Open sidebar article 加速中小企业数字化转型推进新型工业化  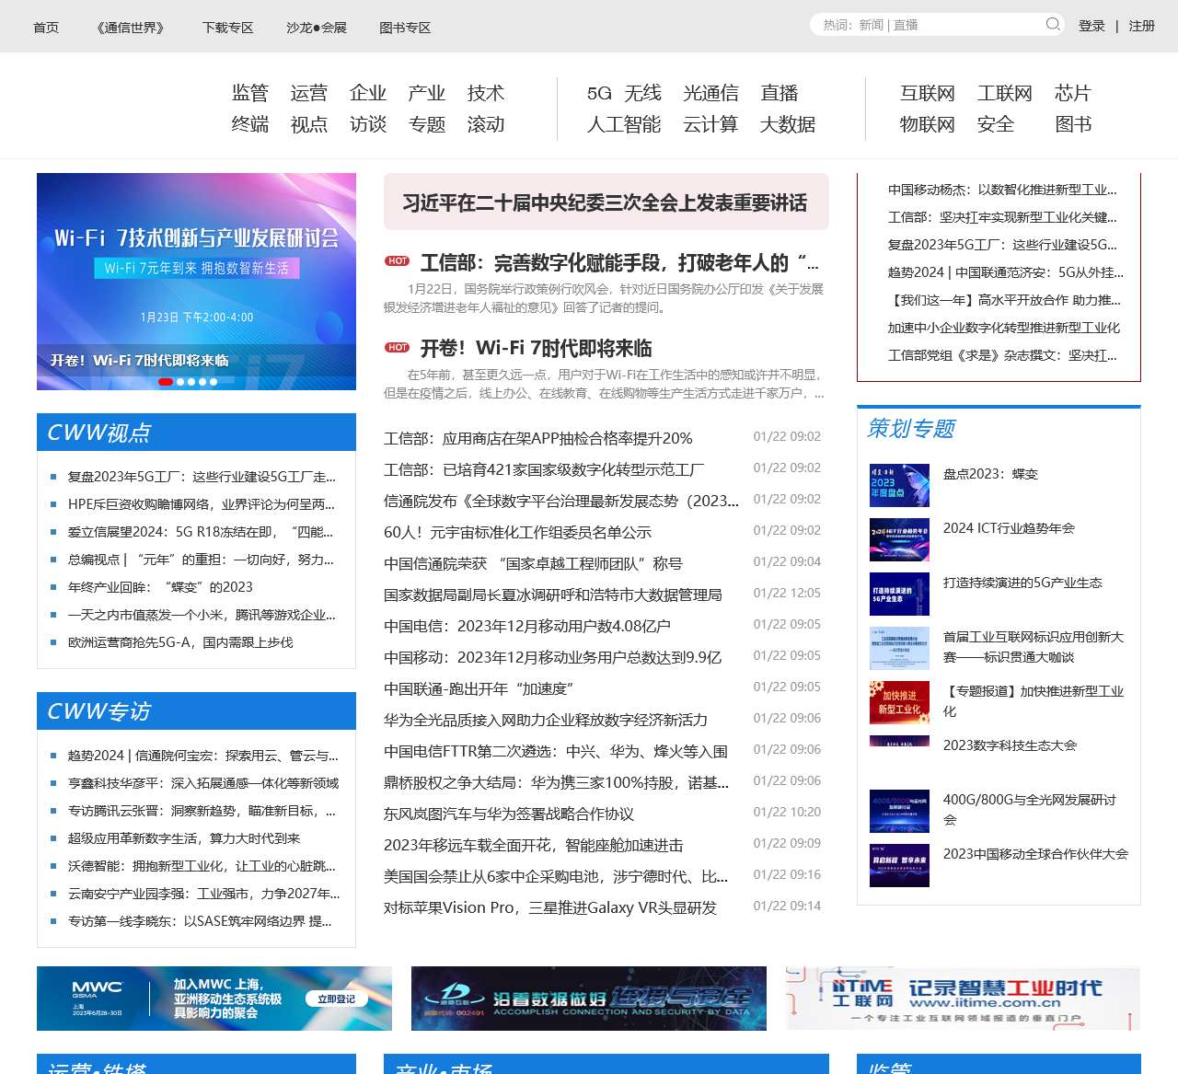point(1004,328)
